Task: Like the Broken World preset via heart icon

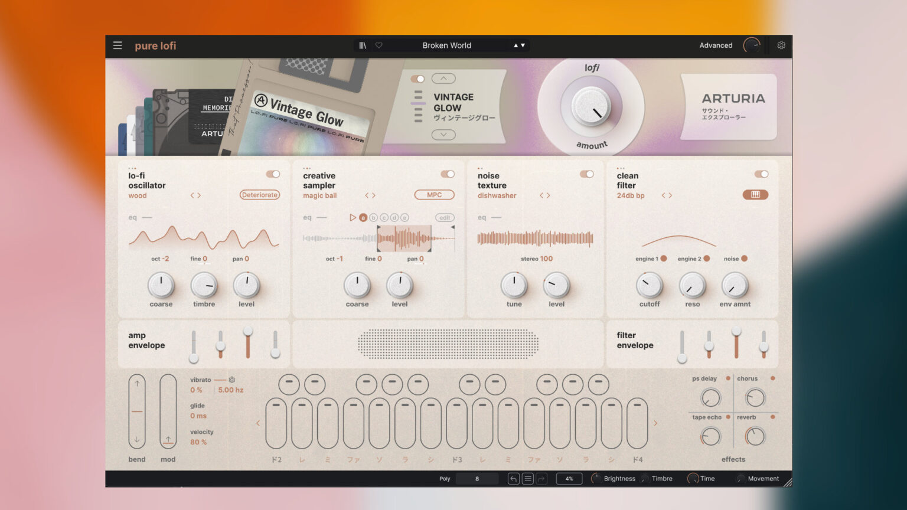Action: (378, 45)
